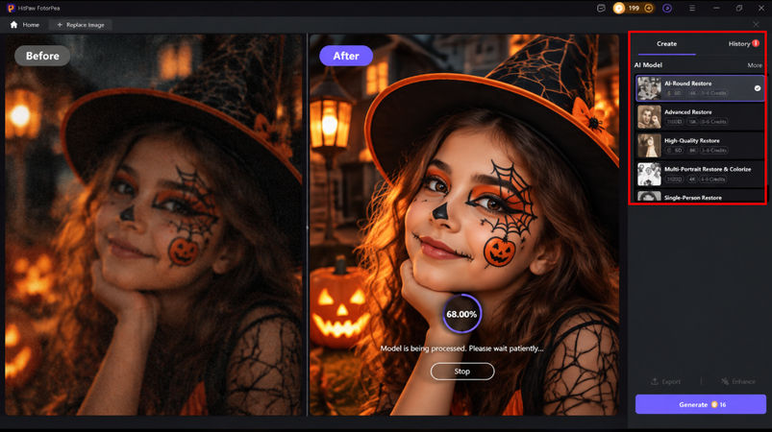Expand AI models with More

click(x=755, y=65)
